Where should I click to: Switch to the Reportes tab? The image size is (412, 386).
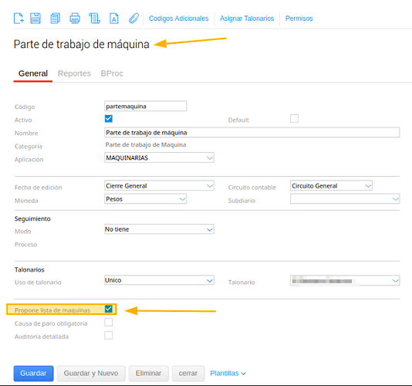coord(74,73)
